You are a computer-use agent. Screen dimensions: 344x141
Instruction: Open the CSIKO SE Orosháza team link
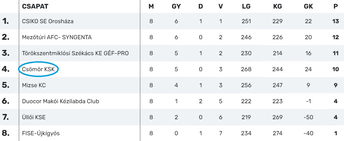[x=48, y=21]
